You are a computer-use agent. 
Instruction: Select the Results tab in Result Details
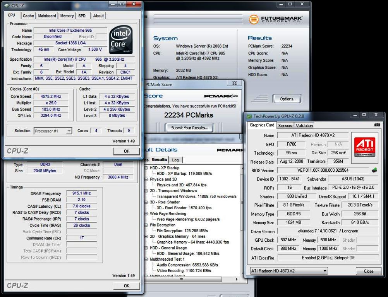tap(159, 160)
